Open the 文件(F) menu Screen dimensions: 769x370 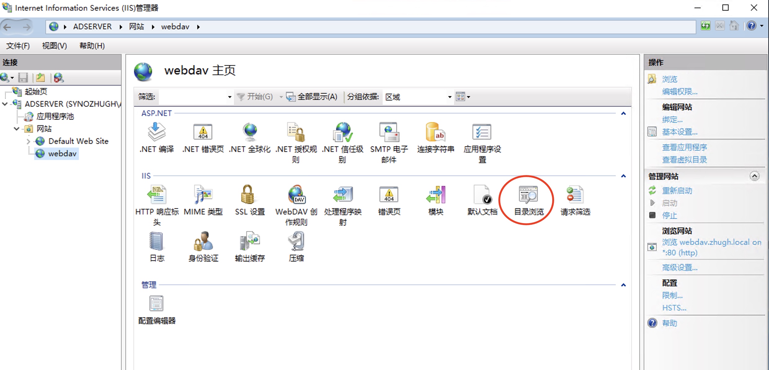pos(18,46)
